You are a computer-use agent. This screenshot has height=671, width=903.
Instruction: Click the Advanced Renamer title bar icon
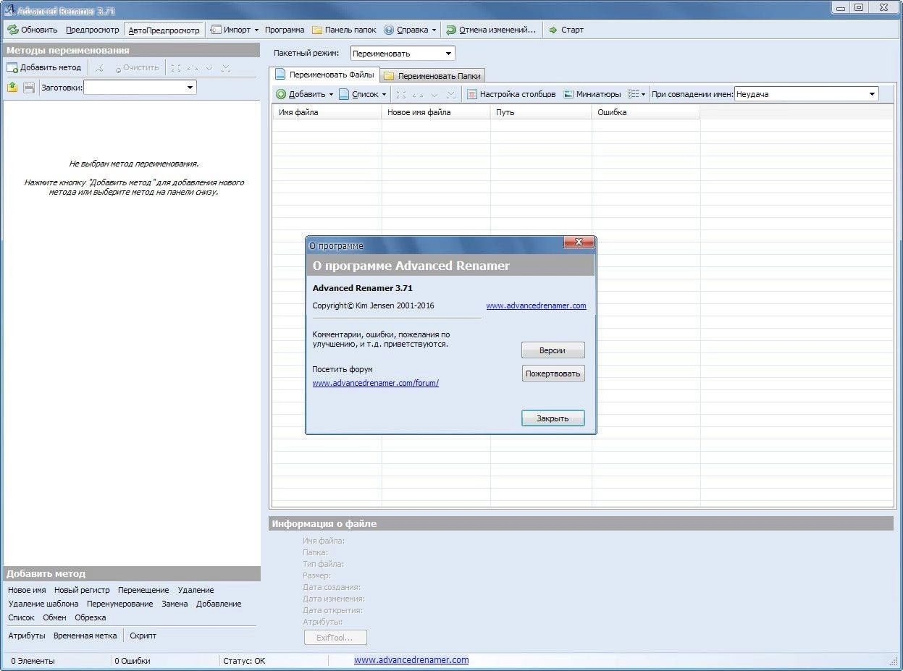10,9
